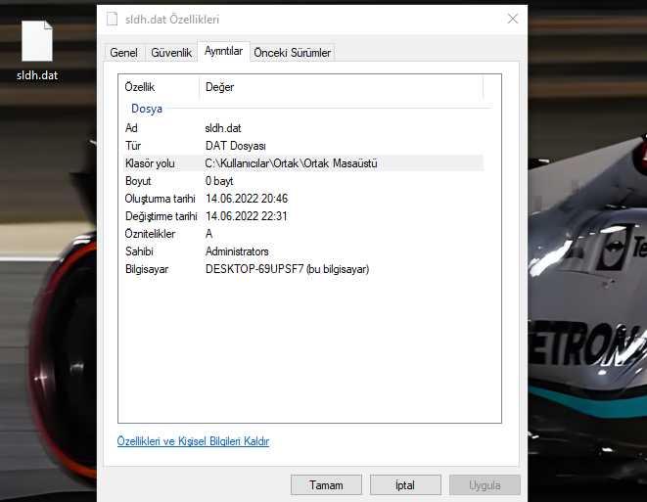Click the sldh.dat label under desktop icon
The width and height of the screenshot is (647, 502).
pyautogui.click(x=37, y=75)
